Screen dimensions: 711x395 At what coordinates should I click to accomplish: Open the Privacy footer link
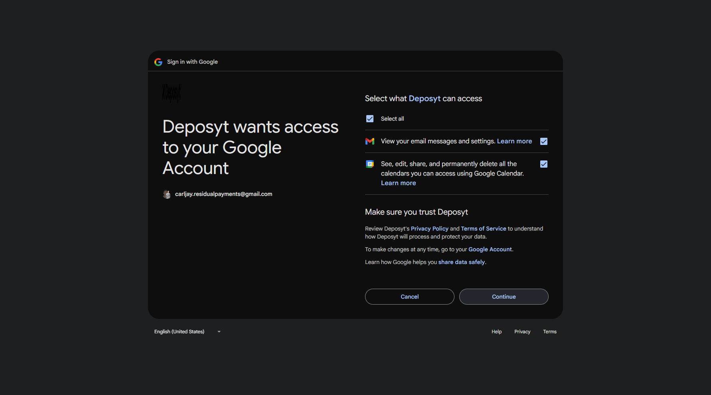click(x=522, y=332)
